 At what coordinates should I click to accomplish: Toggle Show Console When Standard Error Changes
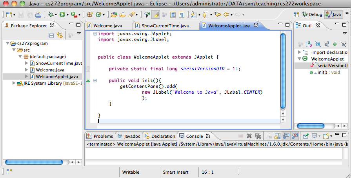coord(295,136)
